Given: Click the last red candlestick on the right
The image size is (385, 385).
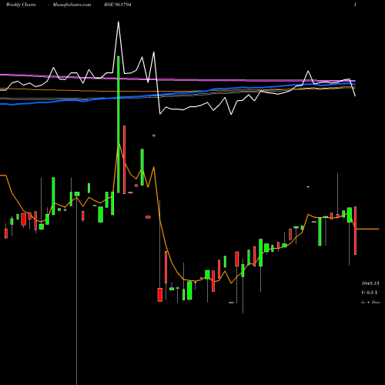Looking at the screenshot, I should pyautogui.click(x=356, y=230).
